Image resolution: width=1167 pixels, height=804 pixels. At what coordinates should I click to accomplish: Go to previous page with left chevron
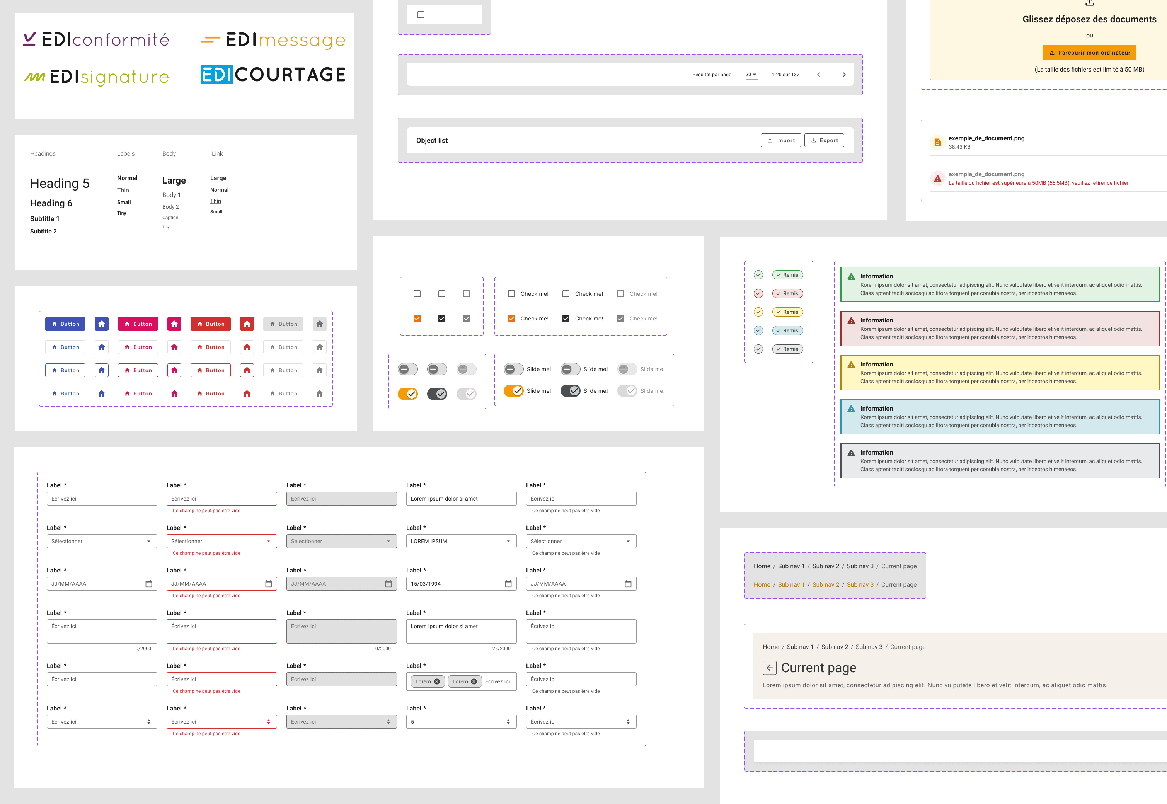[818, 75]
